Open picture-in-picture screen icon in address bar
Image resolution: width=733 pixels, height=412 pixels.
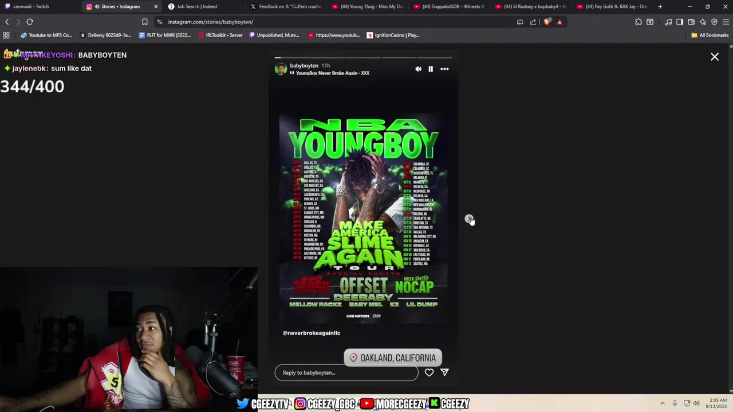pyautogui.click(x=520, y=22)
